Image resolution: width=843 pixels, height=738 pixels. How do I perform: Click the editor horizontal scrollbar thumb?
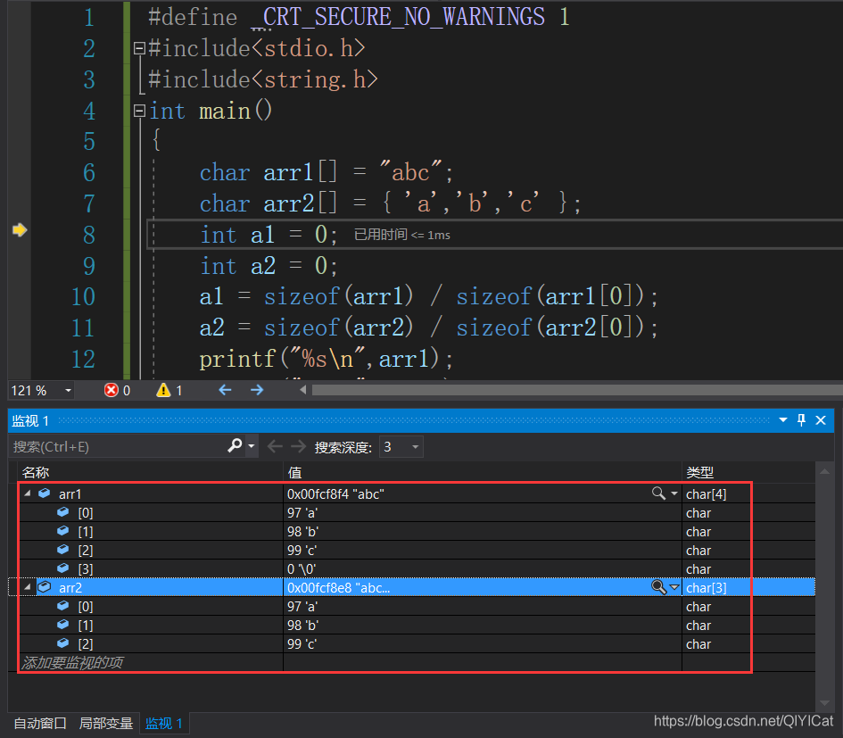577,389
